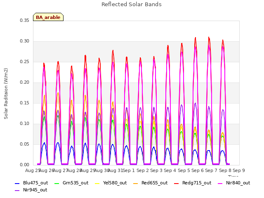Click the Nir840_out legend color marker
Screen dimensions: 264x198
220,183
